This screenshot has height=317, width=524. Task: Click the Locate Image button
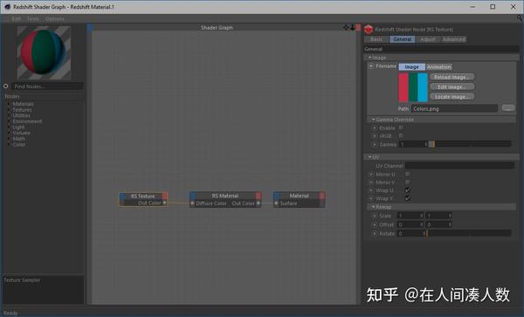(x=452, y=97)
